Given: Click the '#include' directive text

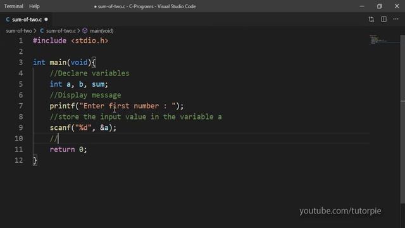Looking at the screenshot, I should 49,41.
